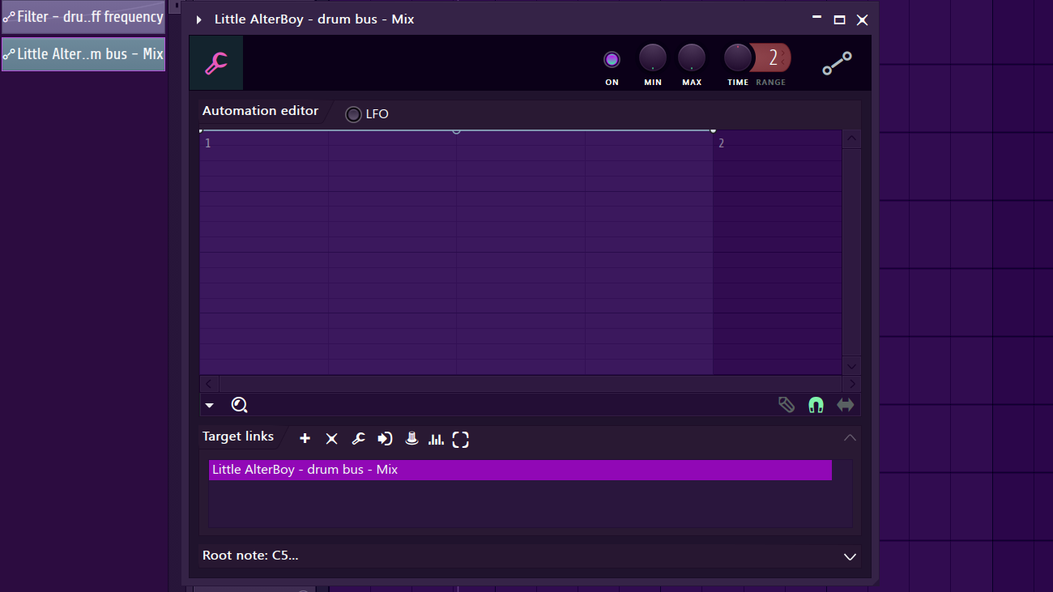Click the automation point at bar 2
Image resolution: width=1053 pixels, height=592 pixels.
(713, 130)
